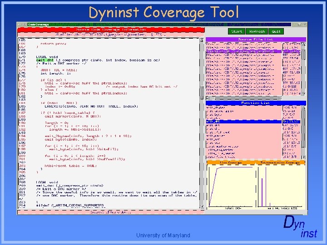Click 'LOCAL void' on code line 170

point(47,57)
